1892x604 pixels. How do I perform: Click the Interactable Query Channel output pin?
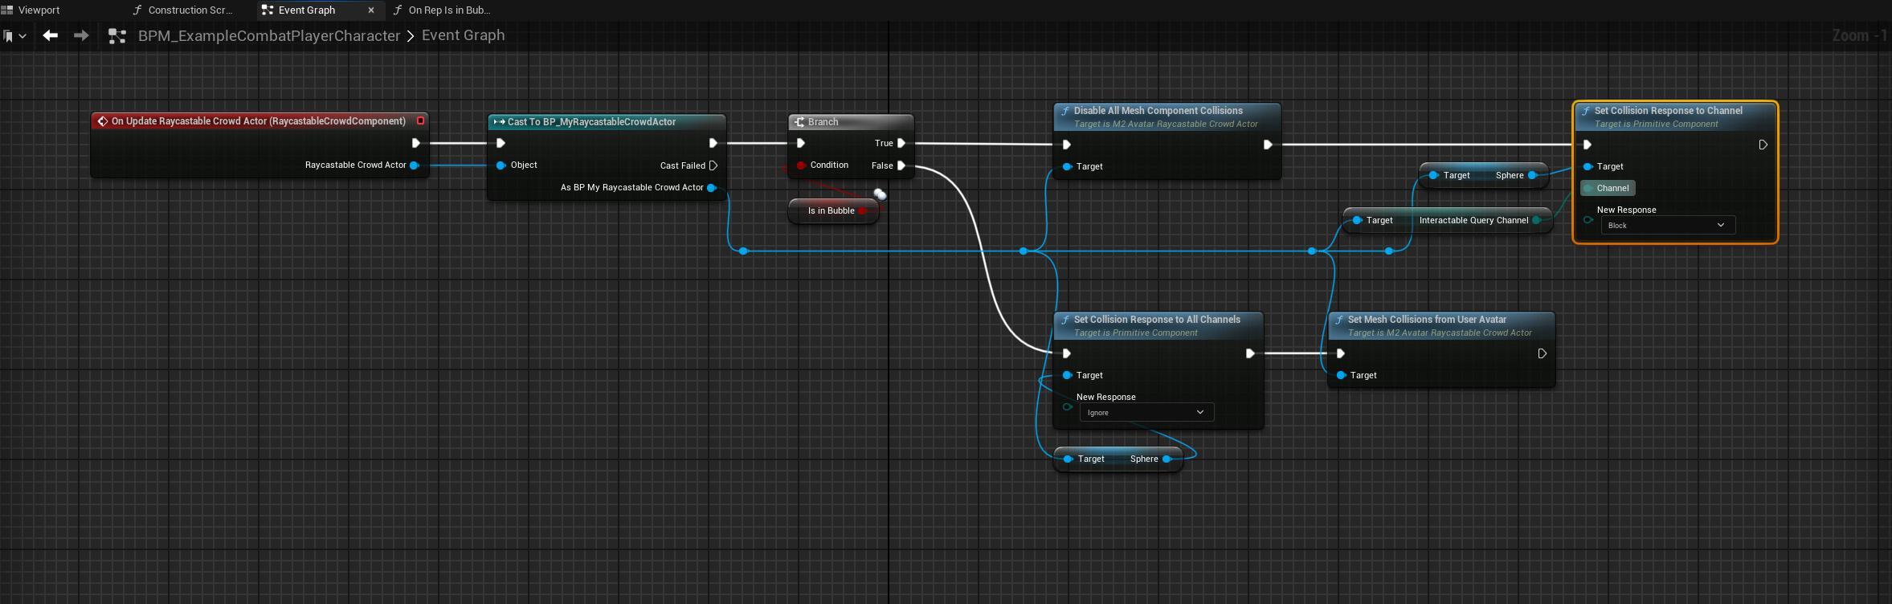tap(1537, 220)
